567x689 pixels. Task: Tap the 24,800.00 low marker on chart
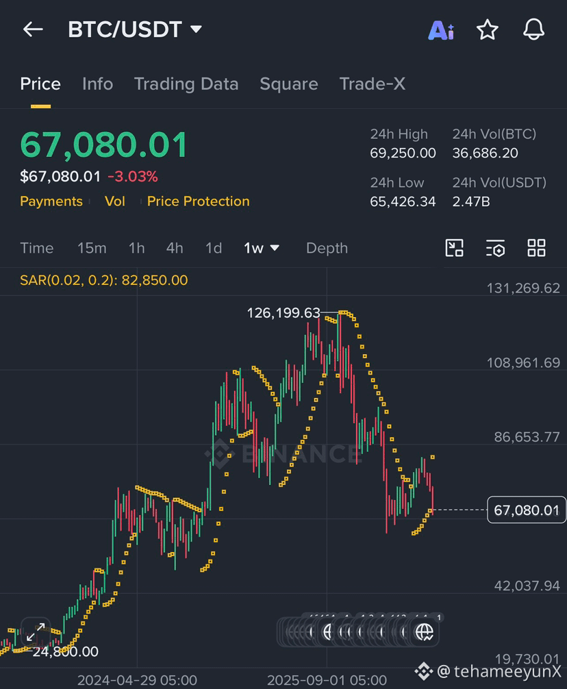click(66, 651)
